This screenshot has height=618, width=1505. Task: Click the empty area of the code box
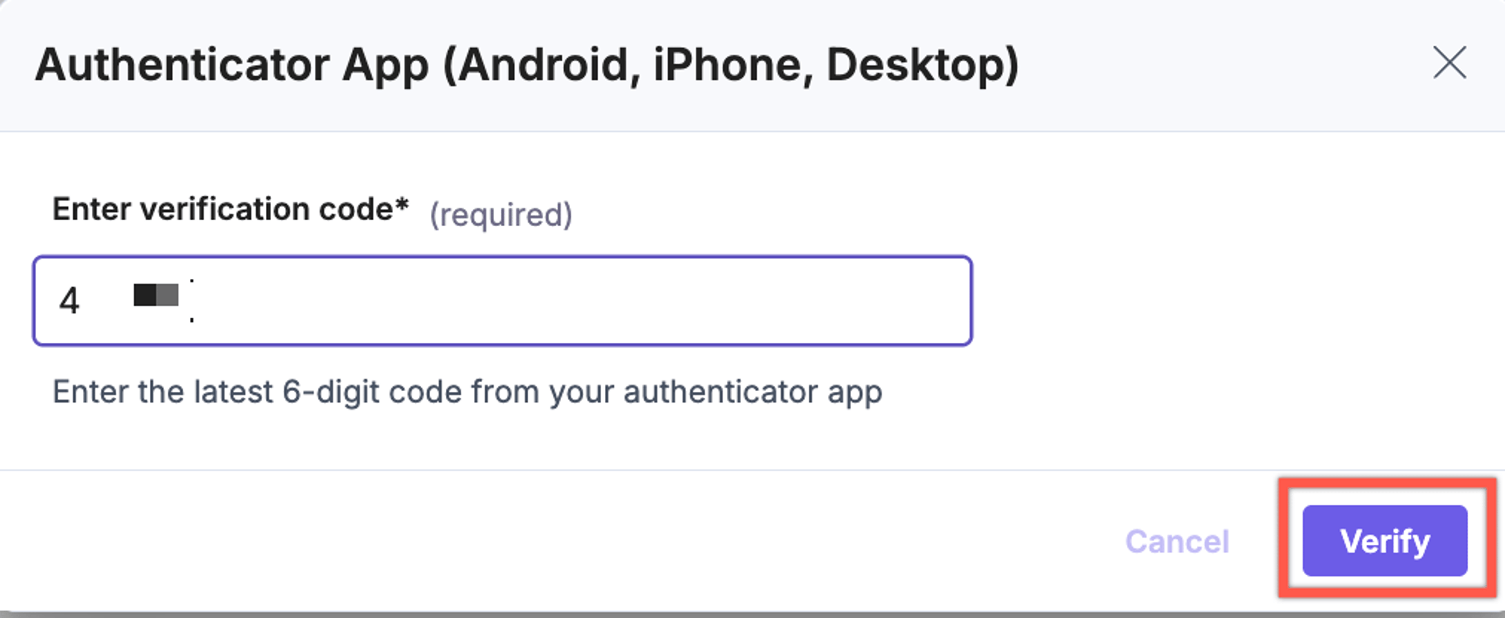(x=584, y=301)
